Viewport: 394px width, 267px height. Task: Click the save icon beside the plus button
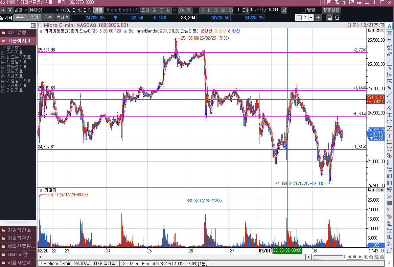pos(329,18)
